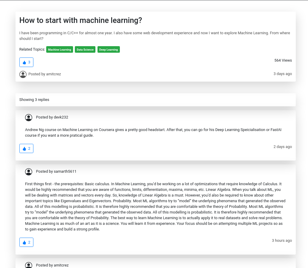Image resolution: width=308 pixels, height=268 pixels.
Task: Click "Posted by amitcrez" under the question
Action: 44,74
